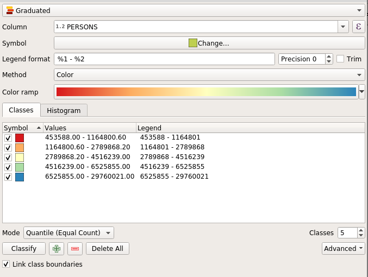Click the Legend format text field
368x277 pixels.
tap(164, 59)
